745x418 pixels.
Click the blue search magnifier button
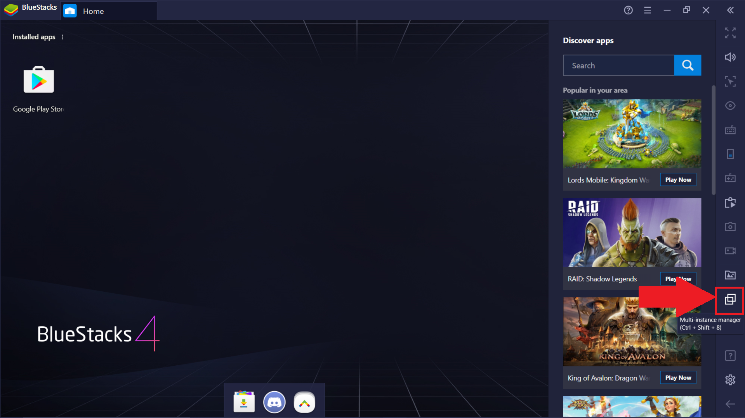tap(688, 65)
